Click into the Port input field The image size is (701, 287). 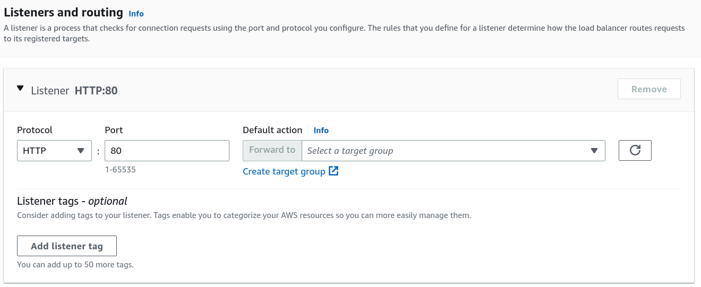point(167,151)
